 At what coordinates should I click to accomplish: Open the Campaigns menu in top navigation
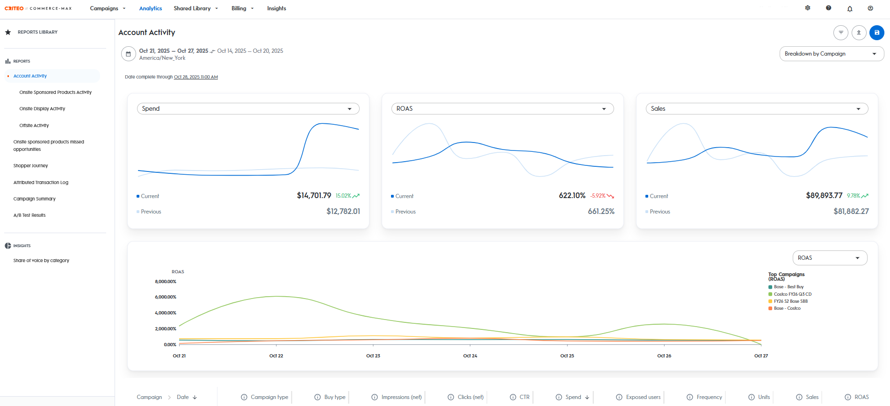108,8
